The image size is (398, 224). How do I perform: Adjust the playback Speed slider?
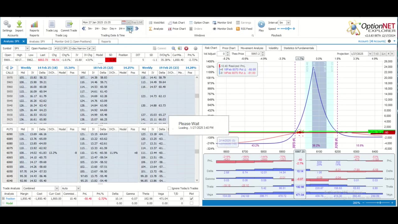[x=286, y=29]
